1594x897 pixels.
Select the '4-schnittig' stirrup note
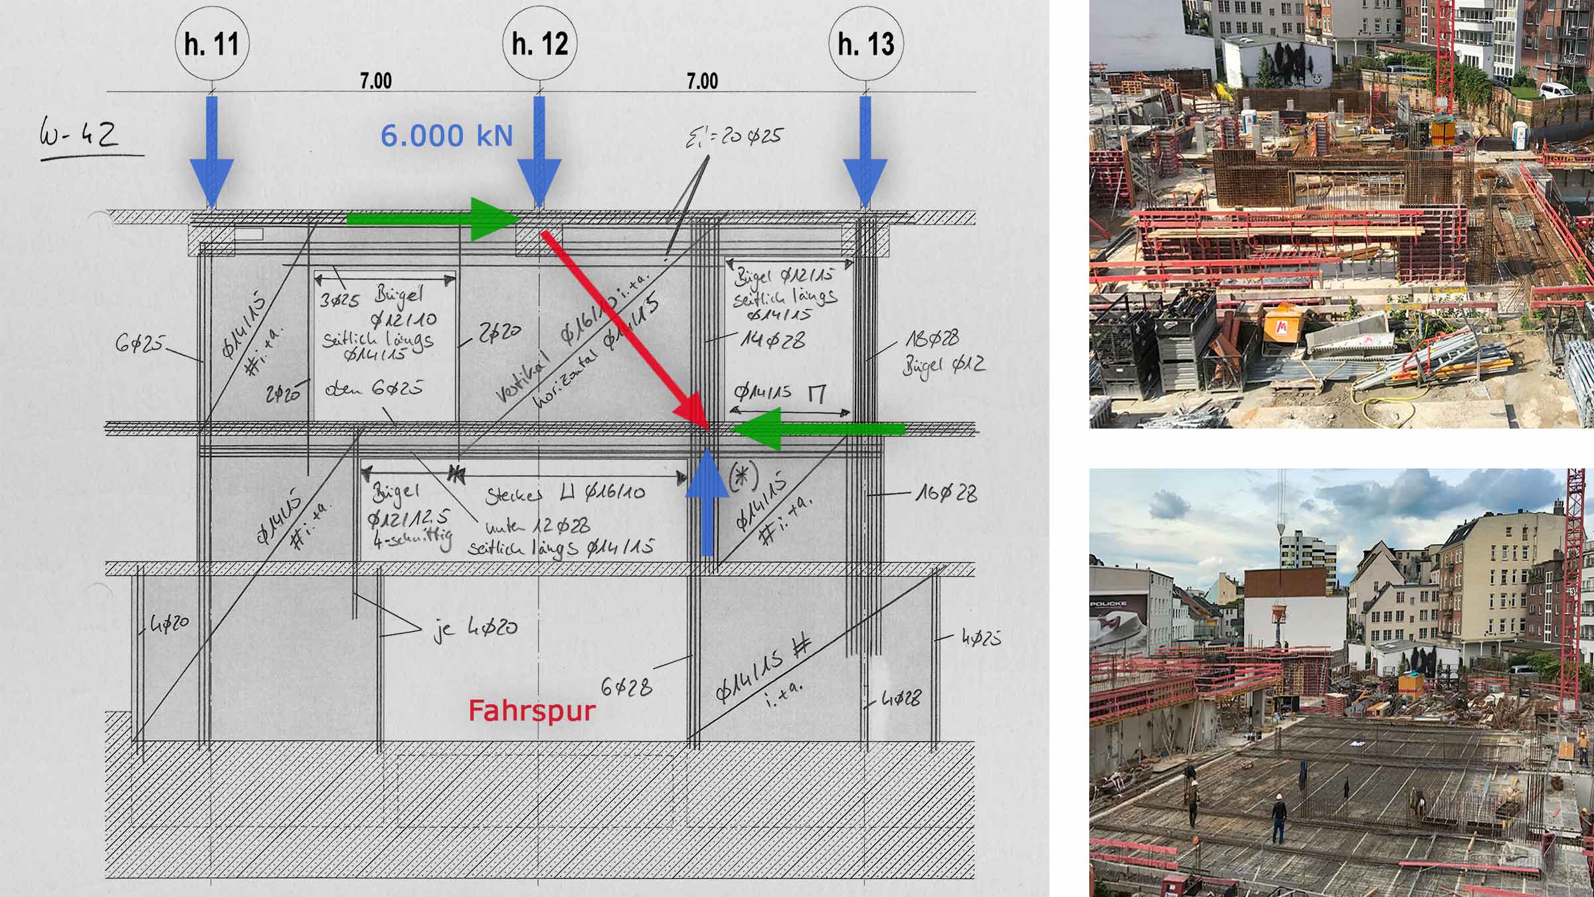tap(411, 538)
